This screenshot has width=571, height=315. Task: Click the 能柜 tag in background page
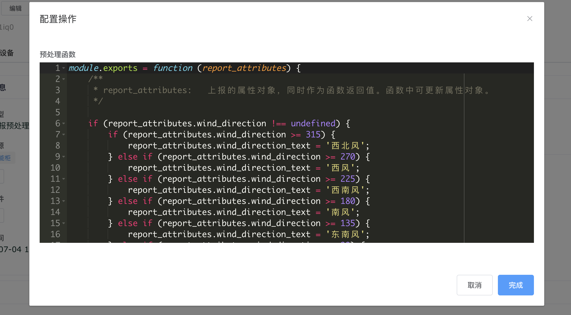click(6, 158)
